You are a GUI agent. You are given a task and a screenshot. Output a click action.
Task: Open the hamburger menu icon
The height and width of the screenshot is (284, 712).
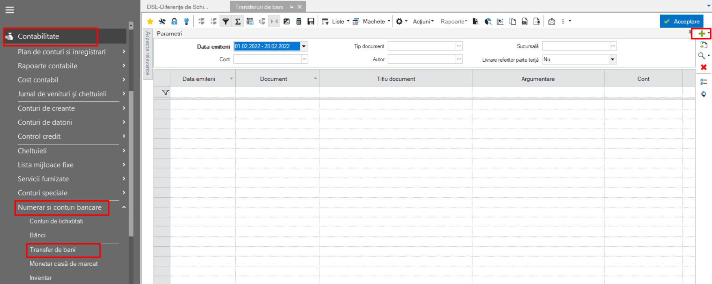[10, 10]
